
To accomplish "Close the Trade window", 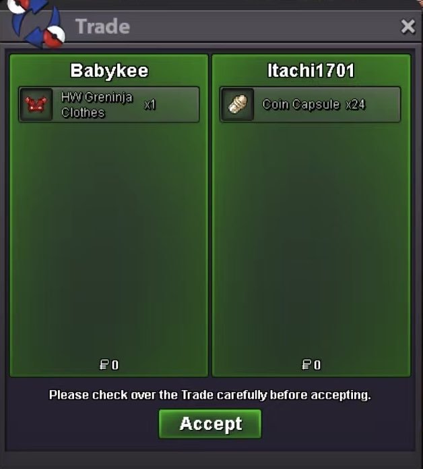I will (408, 26).
